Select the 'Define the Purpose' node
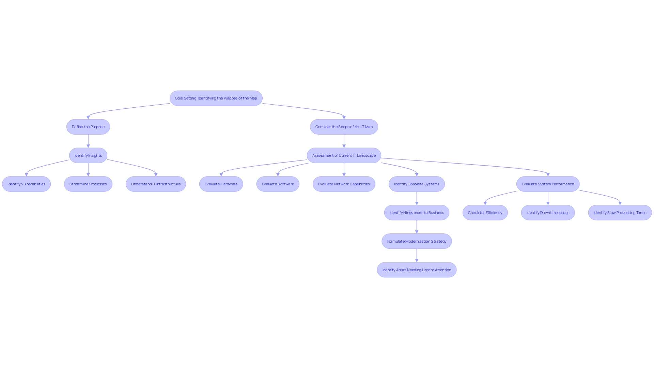Viewport: 654px width, 368px height. [x=88, y=126]
